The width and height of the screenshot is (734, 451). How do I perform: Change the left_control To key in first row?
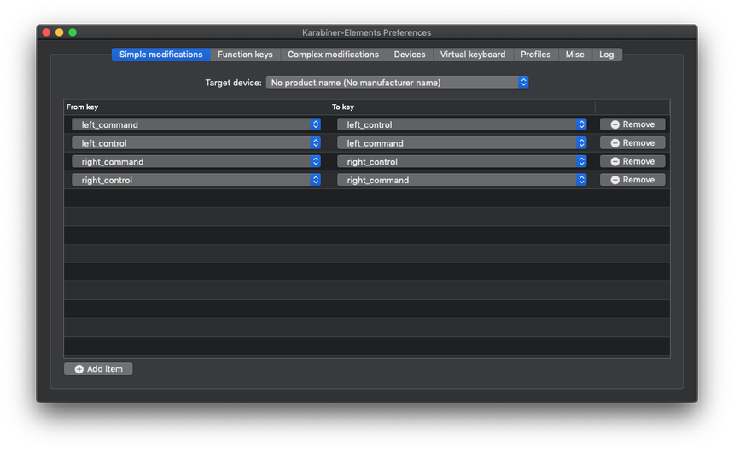[x=462, y=124]
